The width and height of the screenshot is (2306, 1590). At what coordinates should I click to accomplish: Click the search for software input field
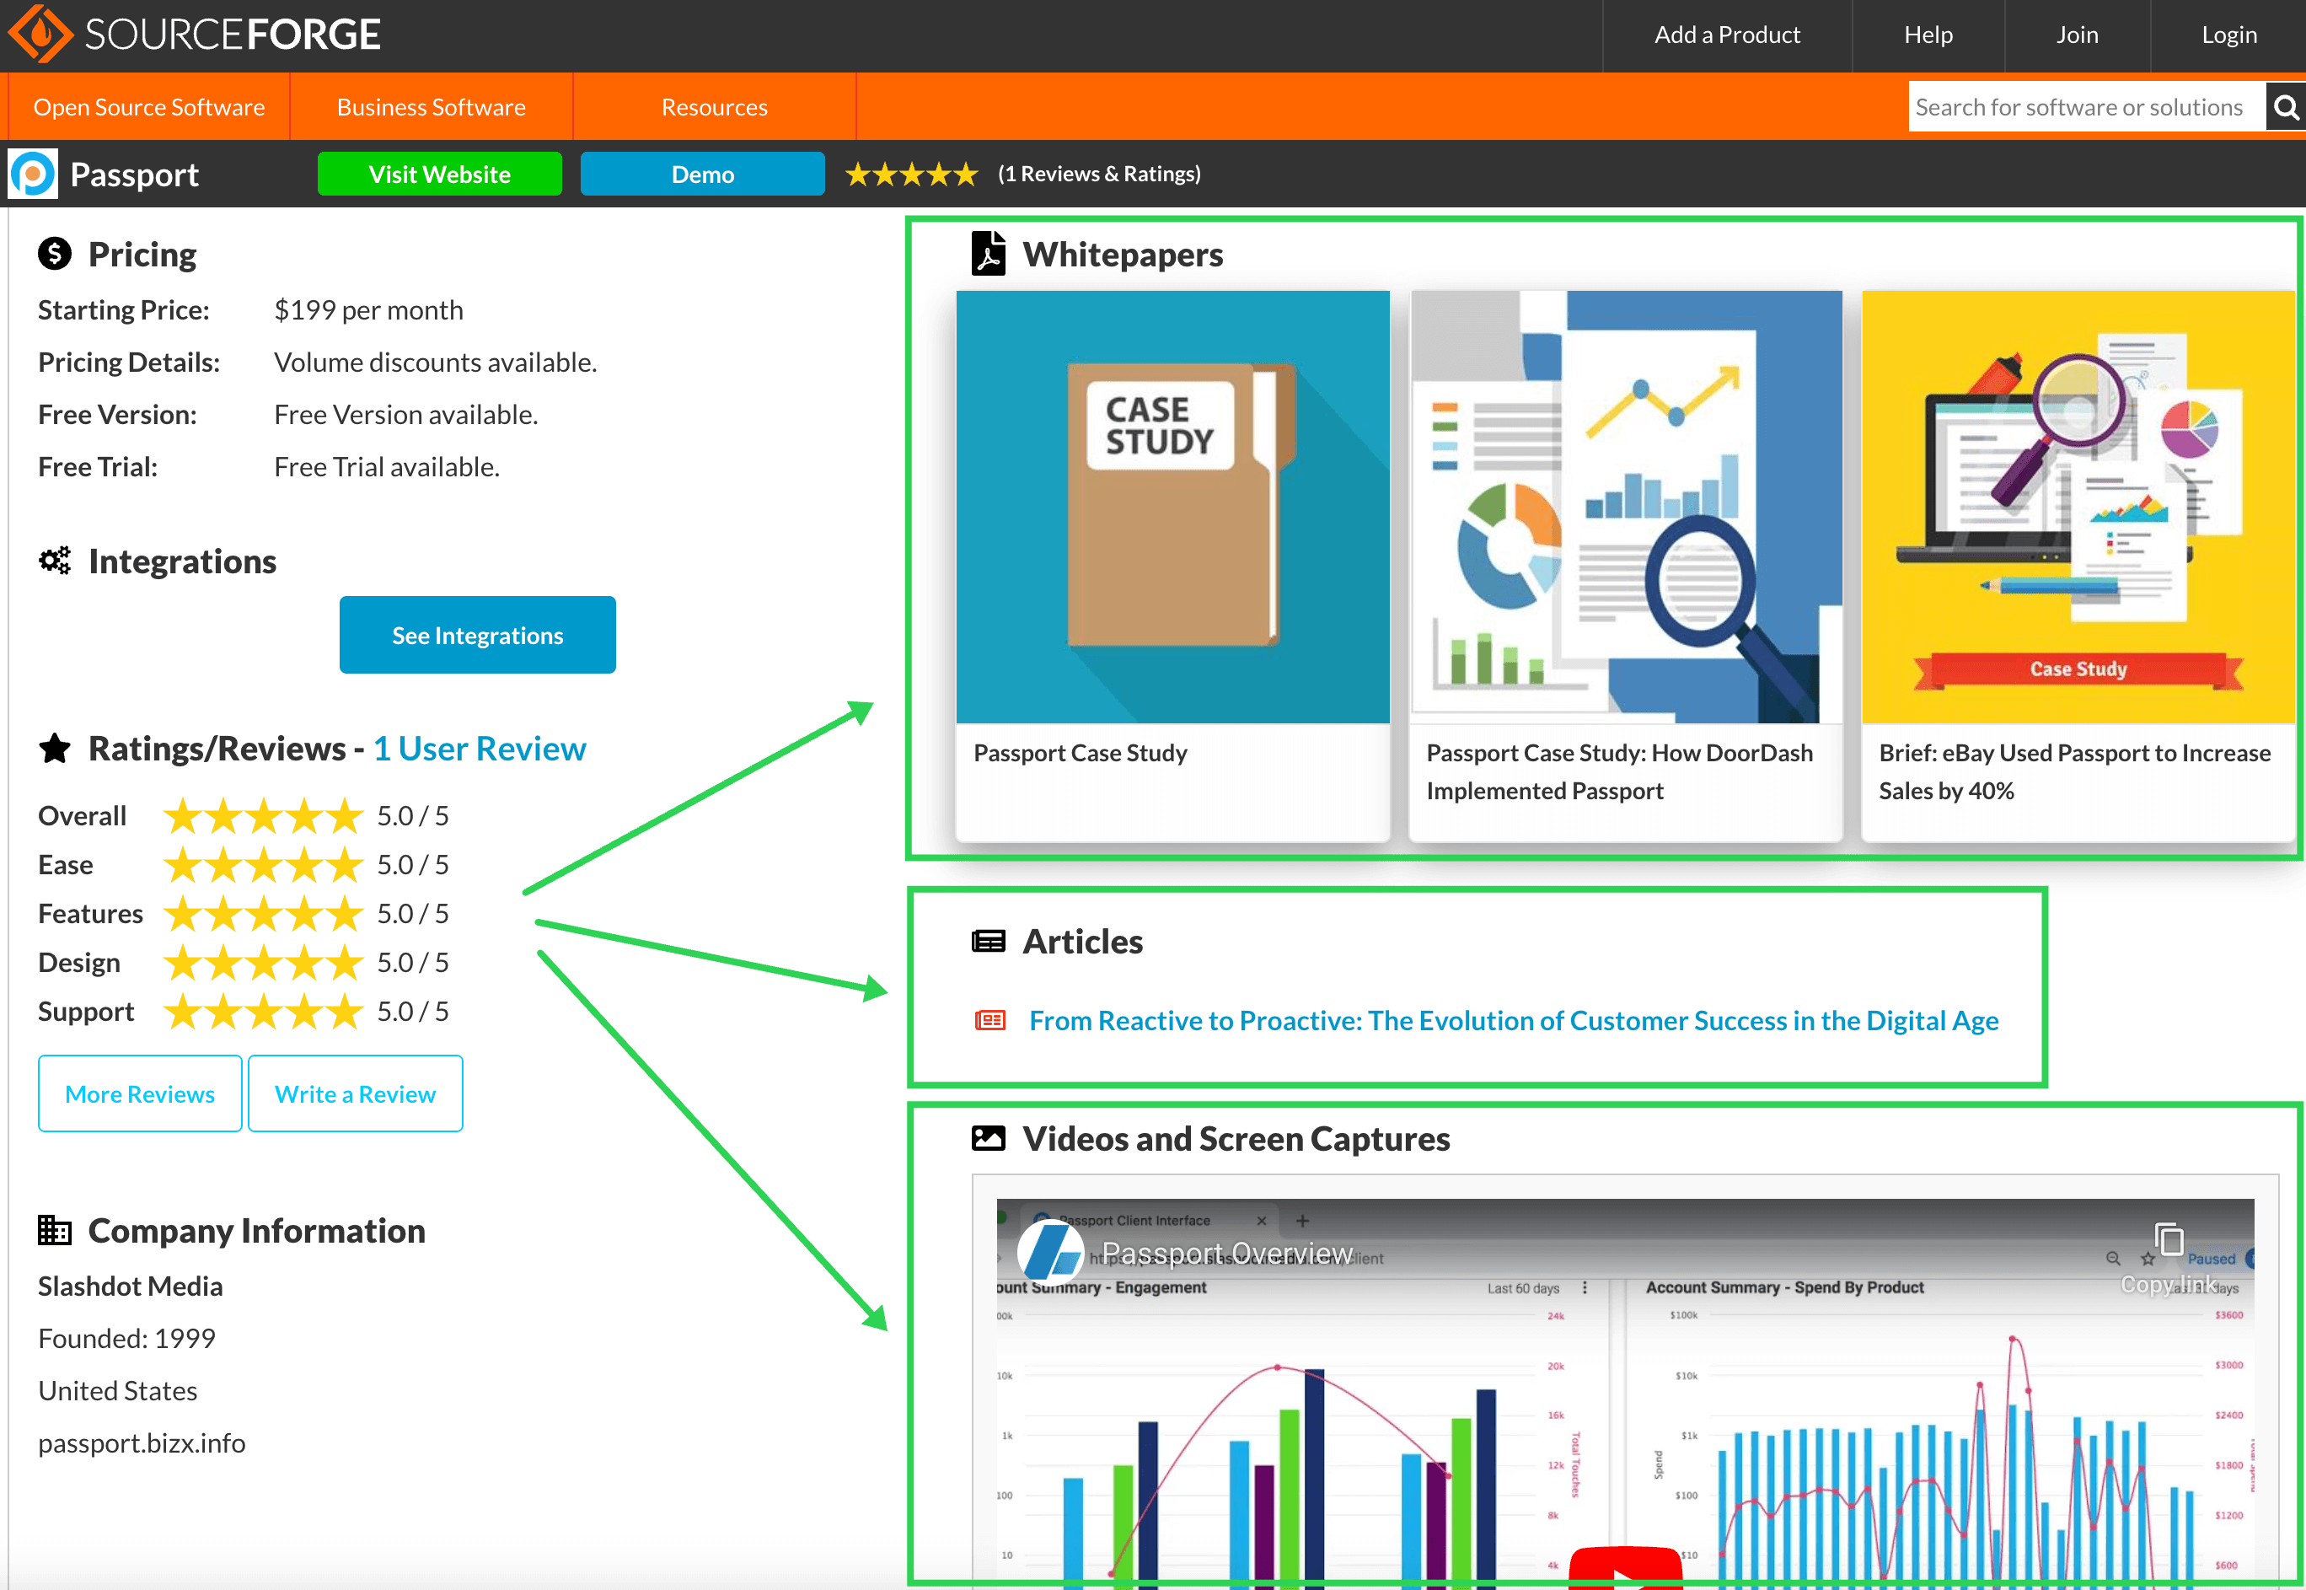click(2087, 106)
